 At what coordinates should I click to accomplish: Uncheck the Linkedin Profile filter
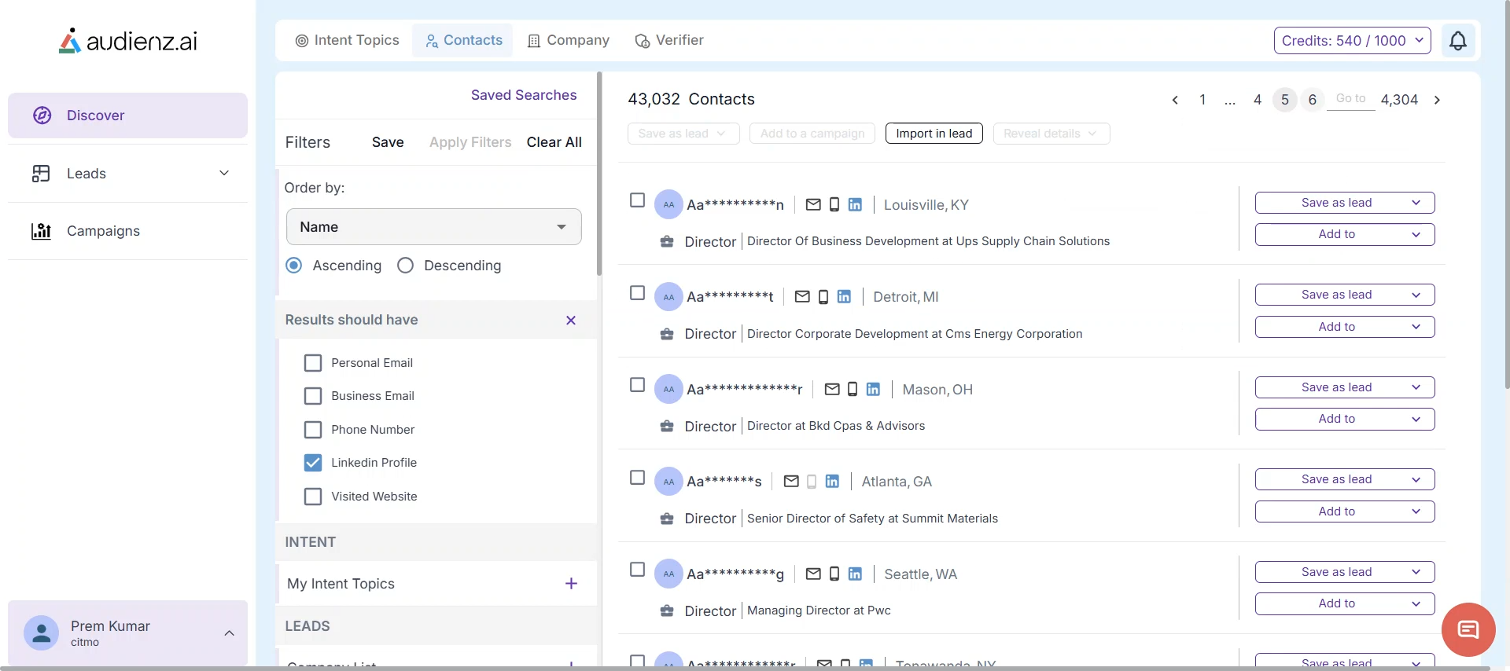coord(313,463)
